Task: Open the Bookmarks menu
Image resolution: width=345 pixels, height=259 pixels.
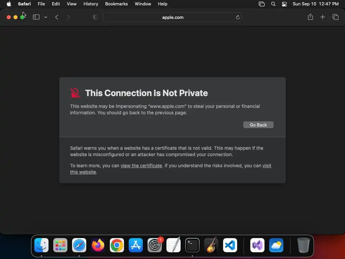Action: [116, 4]
